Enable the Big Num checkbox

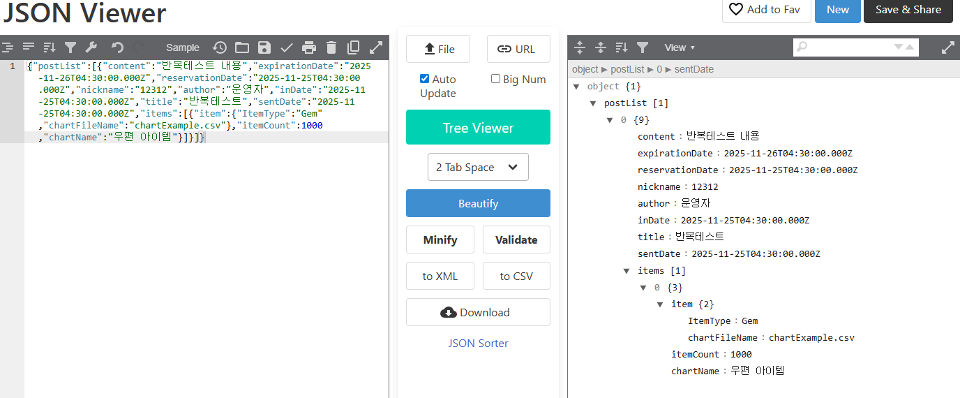click(495, 79)
